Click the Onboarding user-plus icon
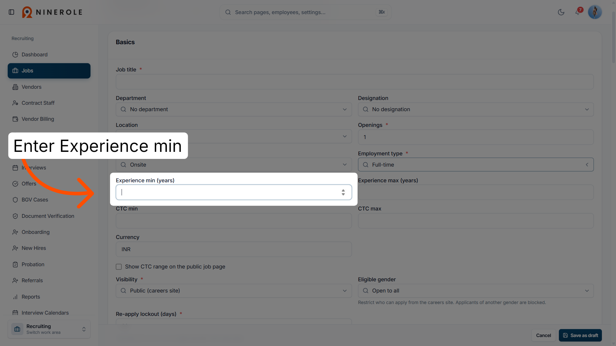 coord(15,232)
